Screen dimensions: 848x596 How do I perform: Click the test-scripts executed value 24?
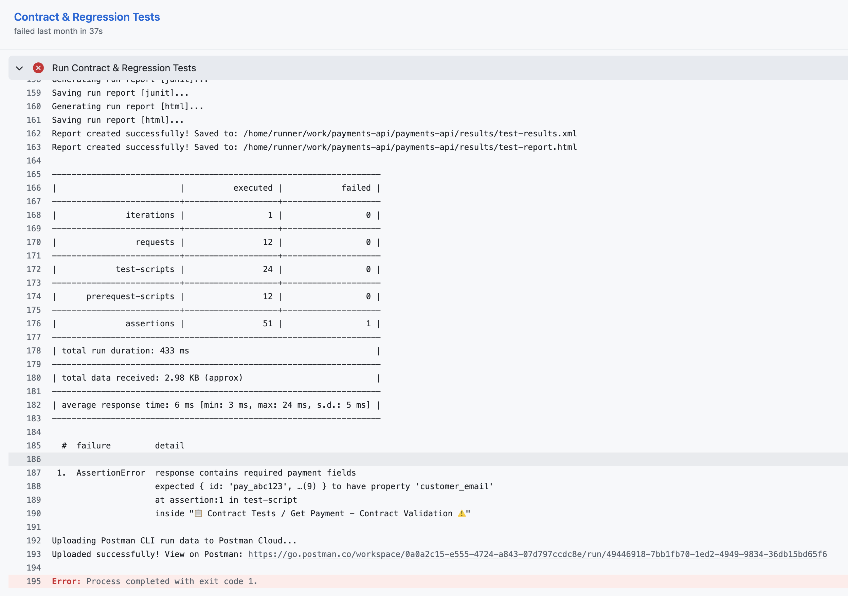click(x=268, y=269)
